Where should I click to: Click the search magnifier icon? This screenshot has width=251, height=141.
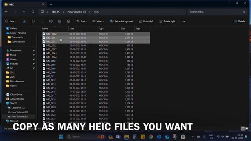click(244, 12)
